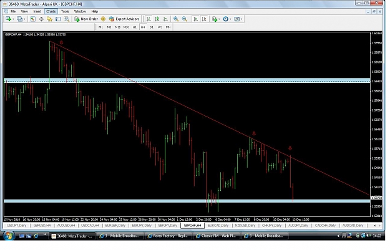The height and width of the screenshot is (250, 390).
Task: Switch to AUDUSD,H4 chart tab
Action: click(66, 226)
